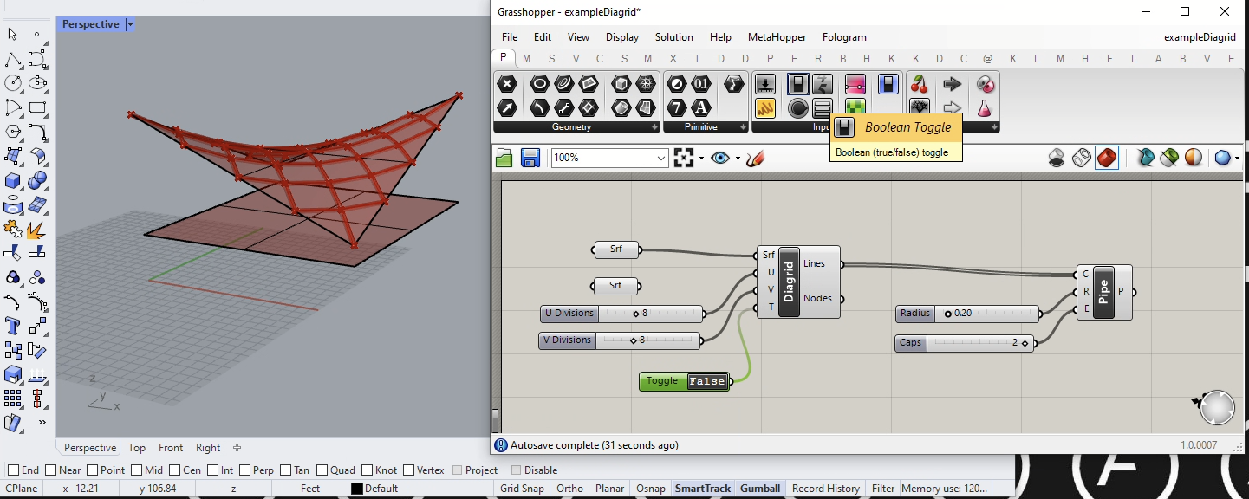The image size is (1249, 499).
Task: Open the Solution menu
Action: [x=673, y=37]
